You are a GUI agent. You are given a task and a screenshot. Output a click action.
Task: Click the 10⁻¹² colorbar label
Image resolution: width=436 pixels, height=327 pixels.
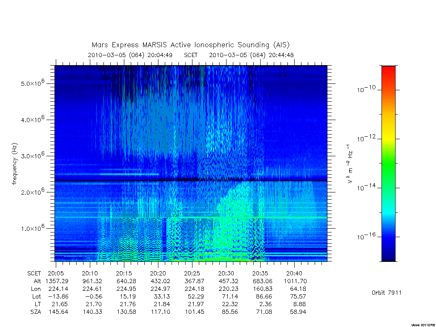366,138
